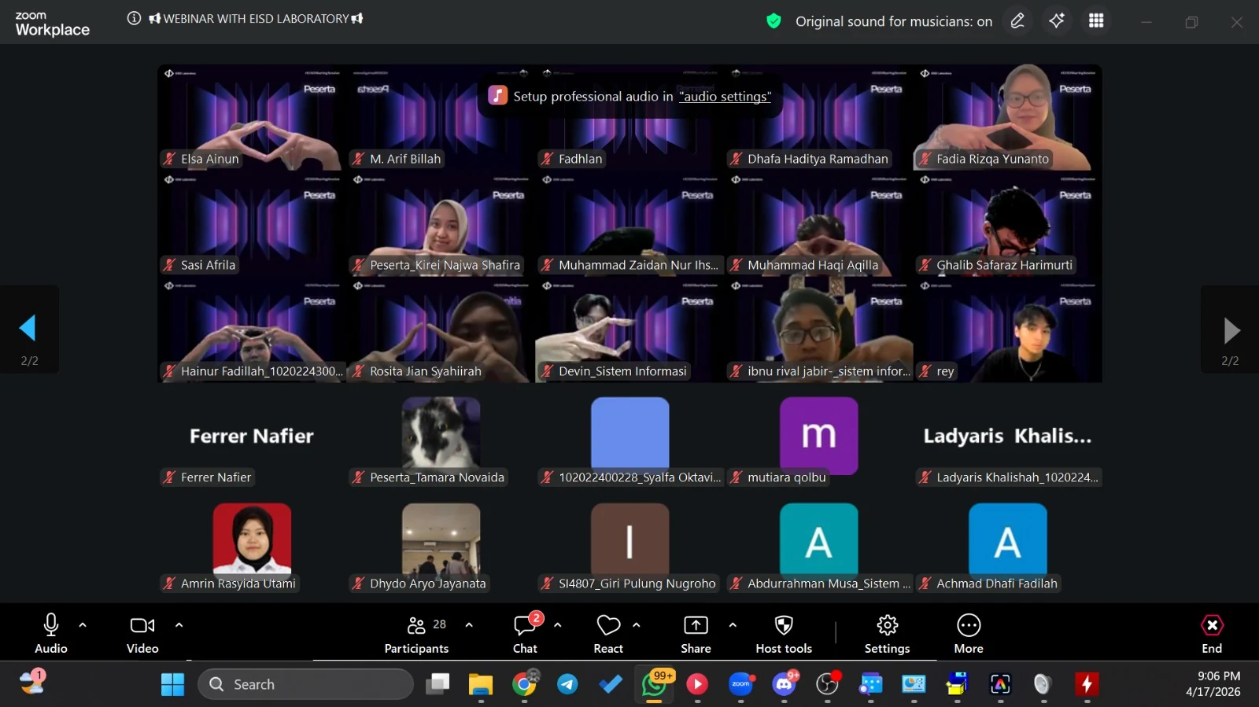Expand audio options arrow next to Audio
The width and height of the screenshot is (1259, 707).
pyautogui.click(x=83, y=625)
